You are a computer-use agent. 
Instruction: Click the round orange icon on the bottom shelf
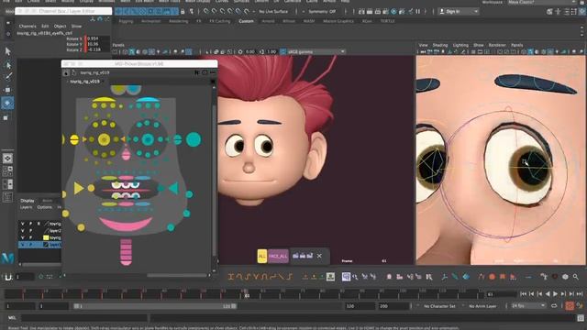492,277
